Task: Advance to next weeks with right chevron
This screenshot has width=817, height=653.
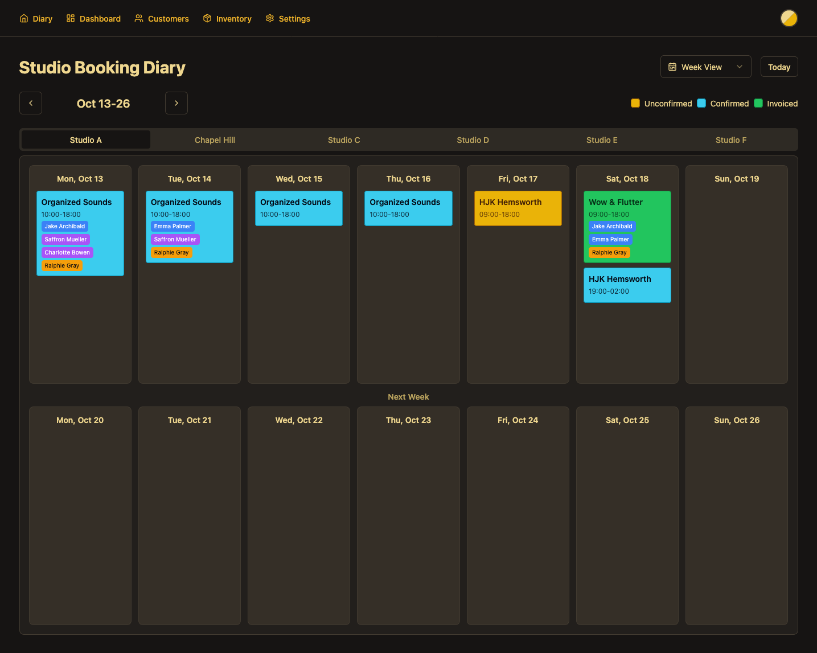Action: pos(176,103)
